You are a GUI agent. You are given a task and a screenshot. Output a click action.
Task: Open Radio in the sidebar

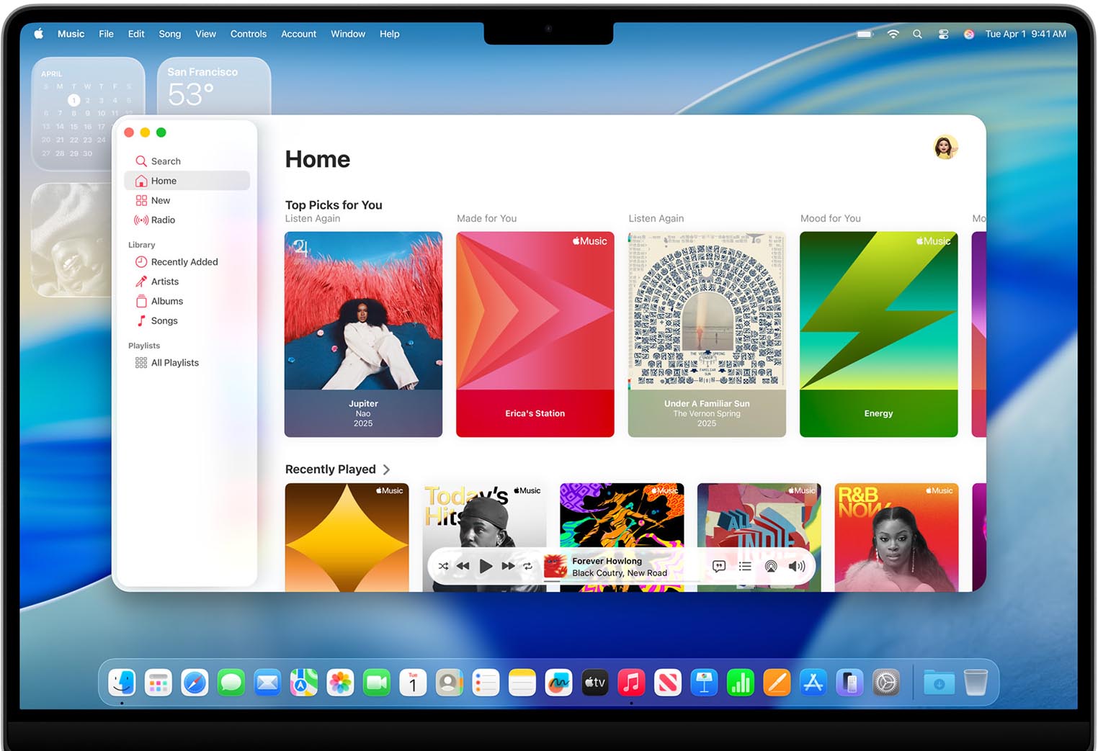[187, 220]
